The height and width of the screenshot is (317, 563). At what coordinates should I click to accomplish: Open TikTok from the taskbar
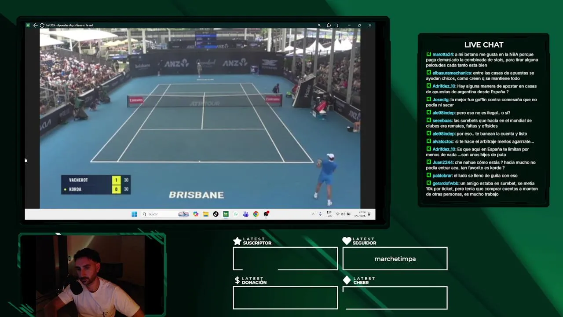[216, 214]
